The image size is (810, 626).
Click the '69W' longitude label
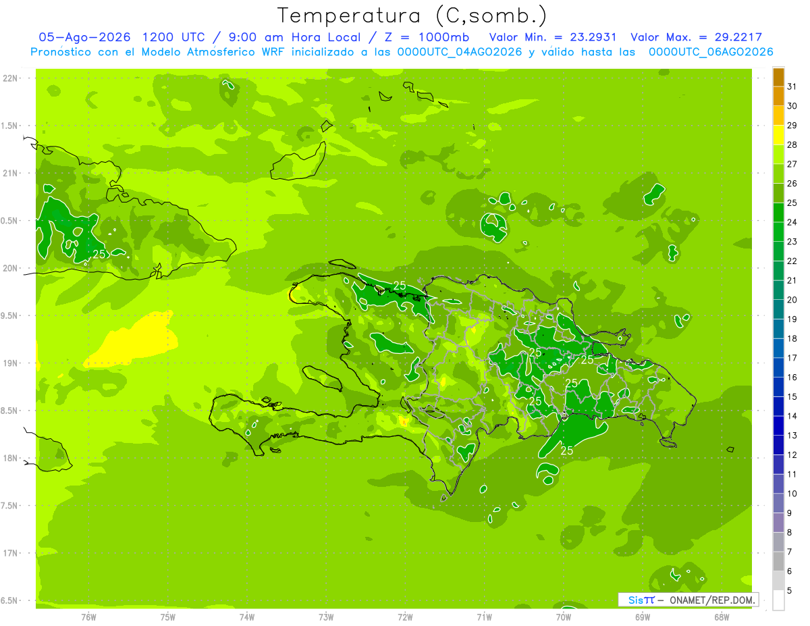pos(642,617)
